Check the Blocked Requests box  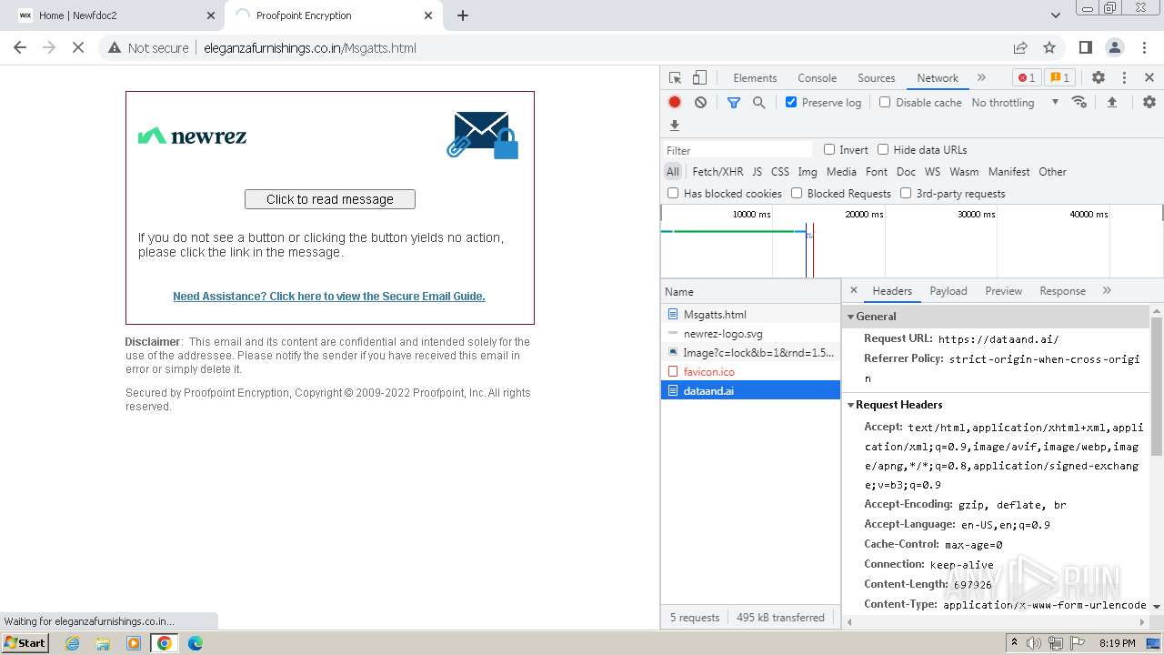coord(797,193)
